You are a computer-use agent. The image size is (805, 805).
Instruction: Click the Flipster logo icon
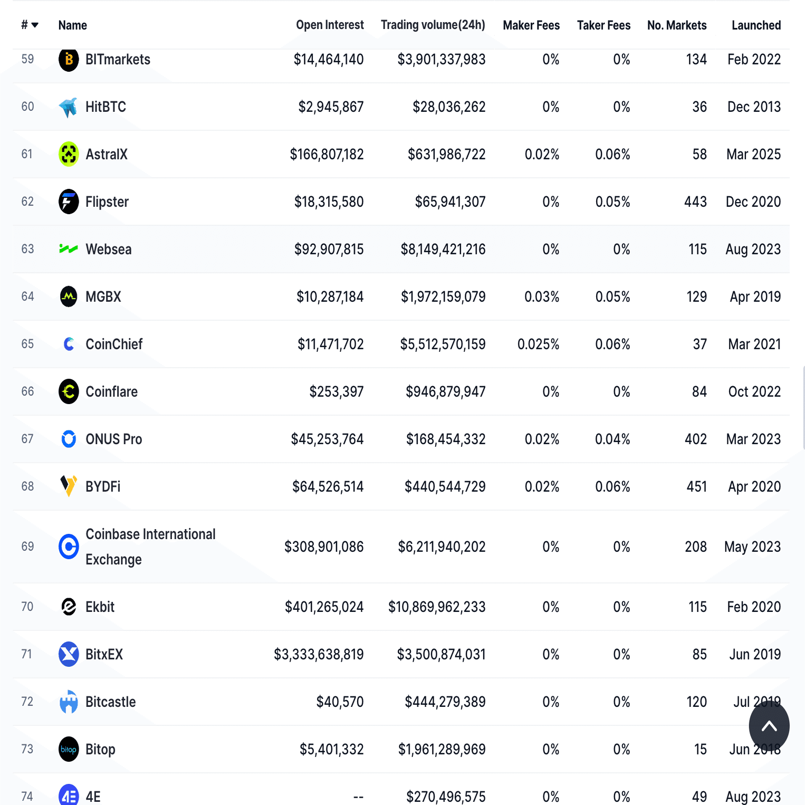[x=69, y=202]
